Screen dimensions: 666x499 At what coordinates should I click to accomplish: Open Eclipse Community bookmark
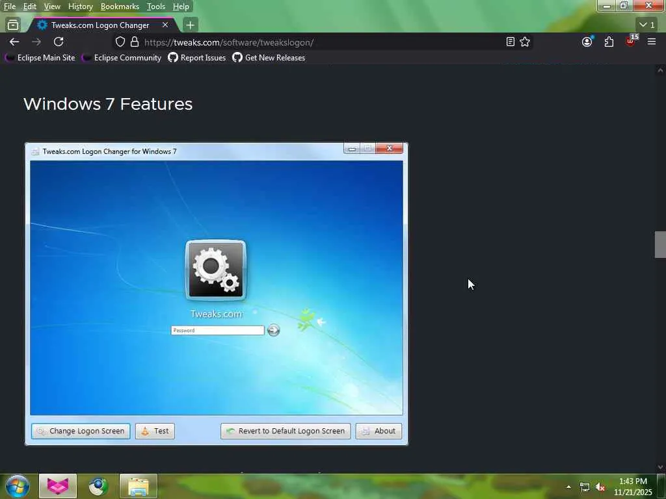(x=122, y=58)
